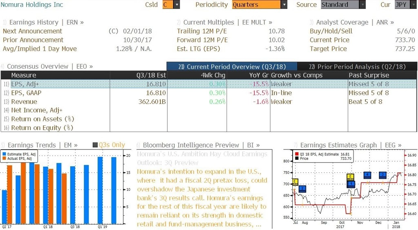Click the black Price legend swatch

[297, 159]
